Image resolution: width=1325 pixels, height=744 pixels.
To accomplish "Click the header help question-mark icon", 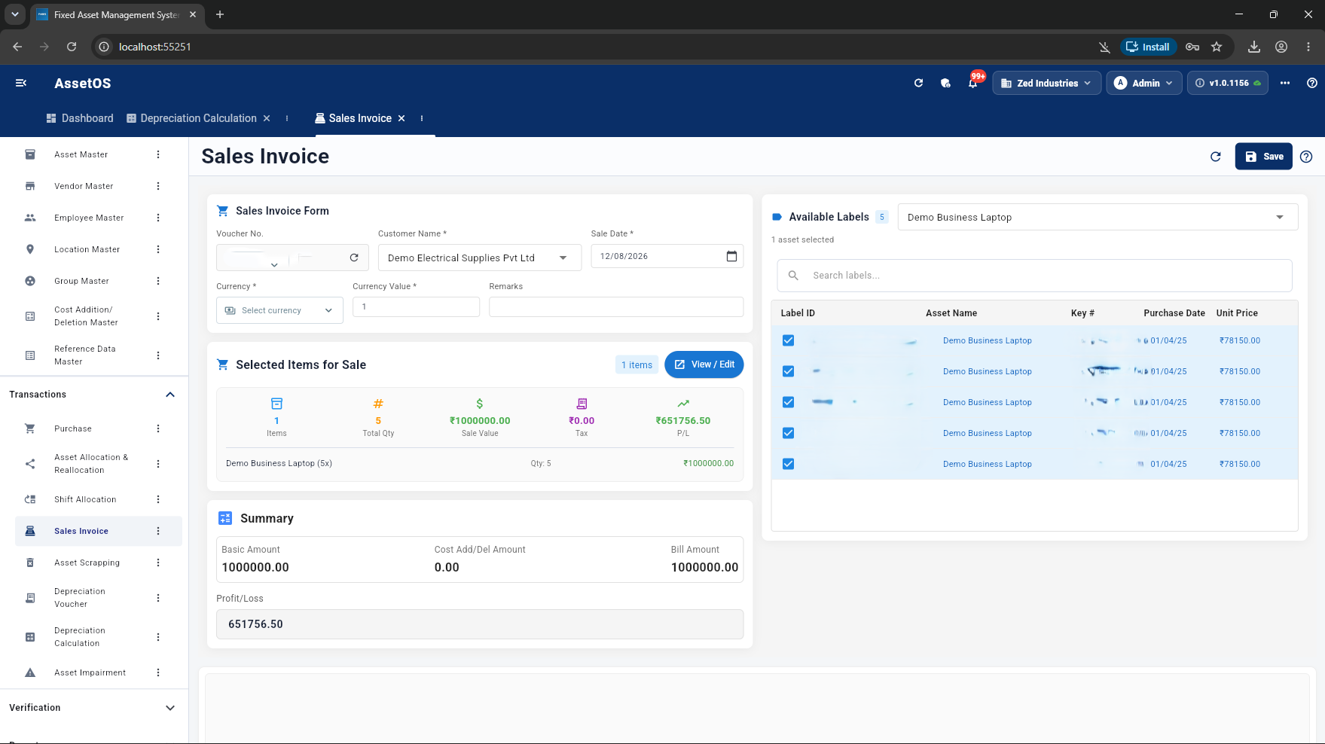I will (1312, 83).
